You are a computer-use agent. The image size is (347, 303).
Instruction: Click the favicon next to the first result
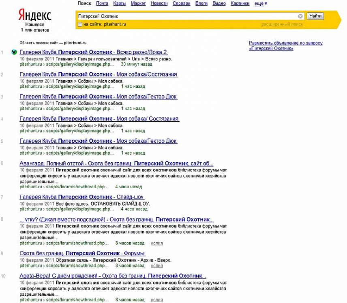14,52
